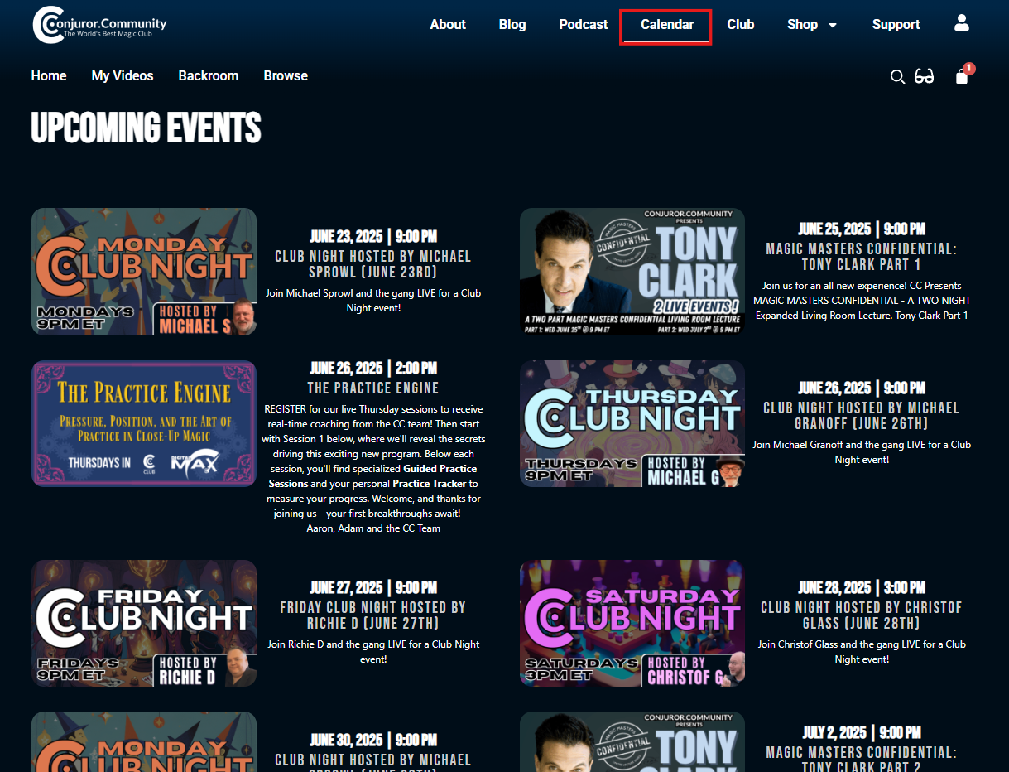Image resolution: width=1009 pixels, height=772 pixels.
Task: Click the June 23, 2025 9:00 PM date
Action: (x=373, y=237)
